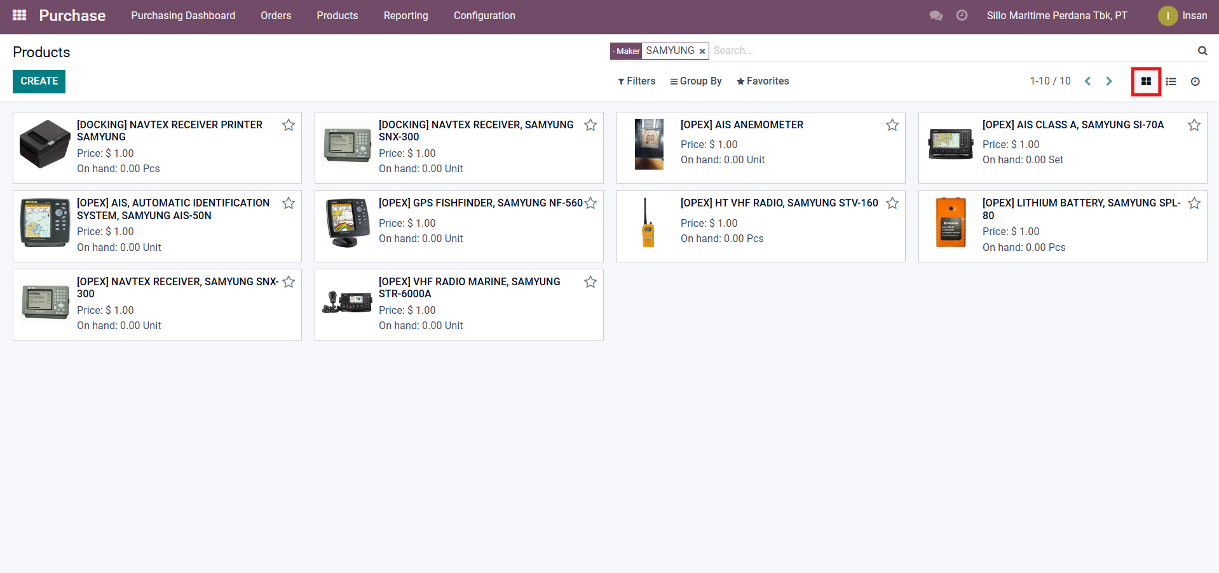Open the Orders menu
1219x573 pixels.
click(276, 15)
